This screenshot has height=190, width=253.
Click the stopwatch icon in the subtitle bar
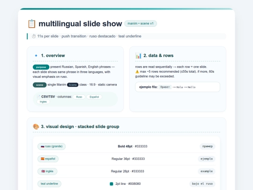pos(34,36)
